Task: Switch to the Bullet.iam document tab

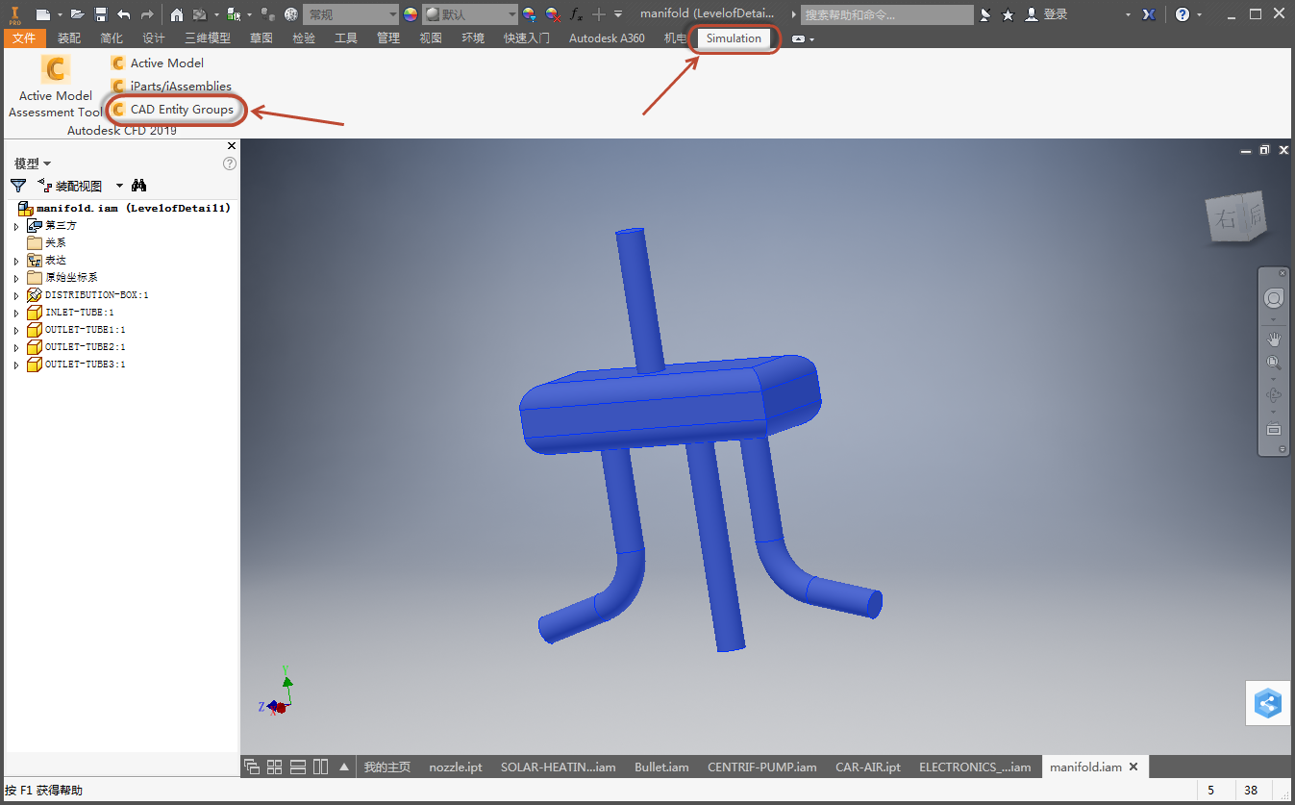Action: tap(661, 767)
